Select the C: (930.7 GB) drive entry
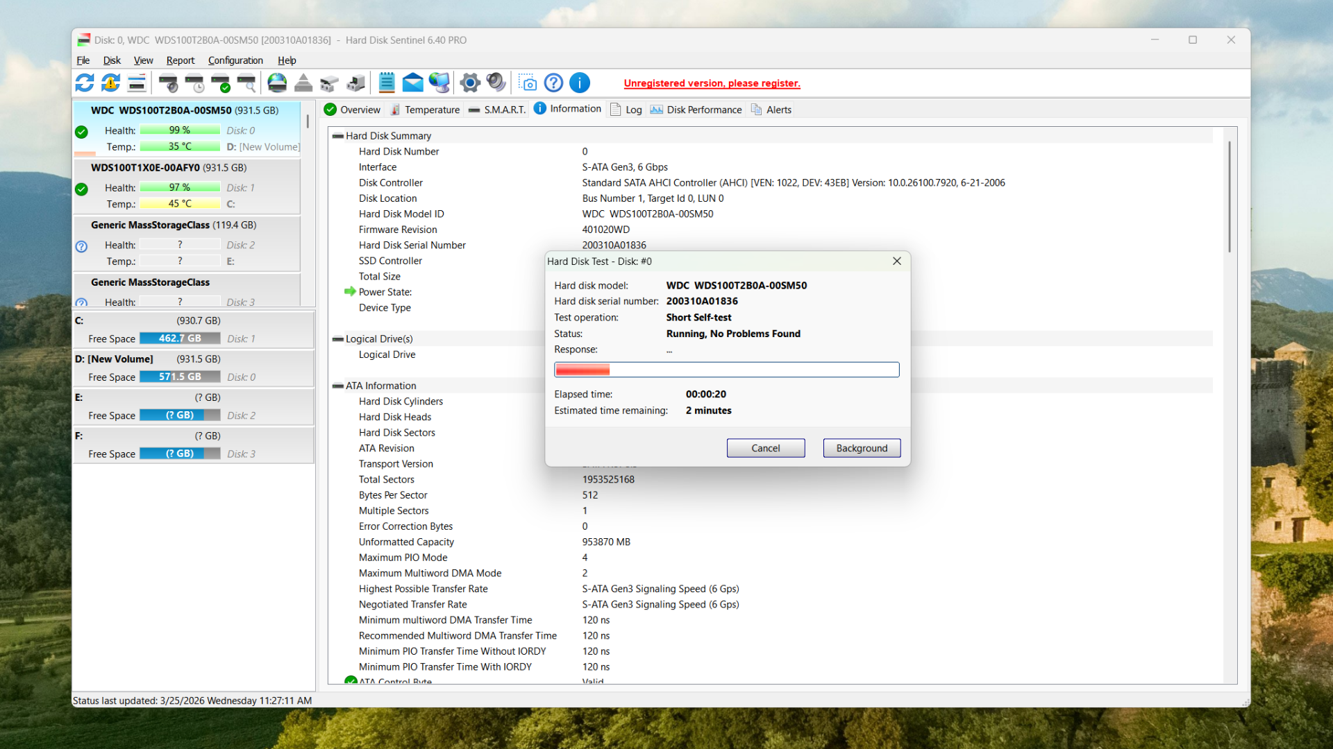Image resolution: width=1333 pixels, height=749 pixels. [x=194, y=329]
